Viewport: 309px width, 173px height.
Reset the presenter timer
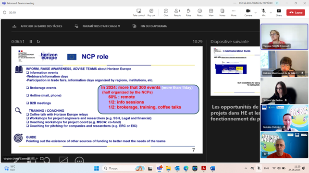pyautogui.click(x=38, y=42)
